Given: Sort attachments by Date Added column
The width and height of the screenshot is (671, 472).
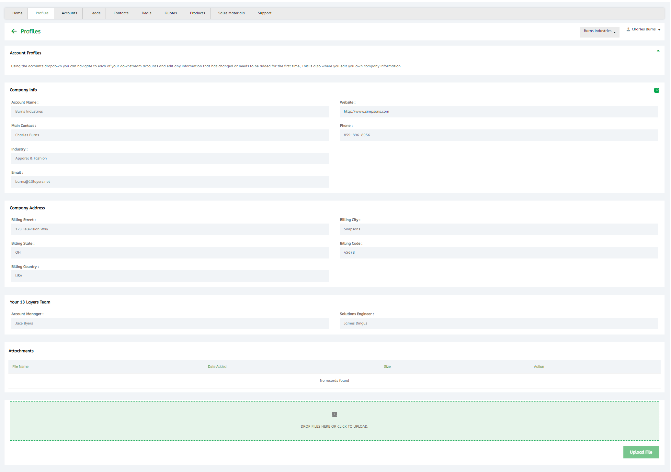Looking at the screenshot, I should (x=217, y=367).
